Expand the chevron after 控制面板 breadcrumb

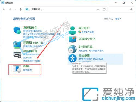[x=42, y=9]
